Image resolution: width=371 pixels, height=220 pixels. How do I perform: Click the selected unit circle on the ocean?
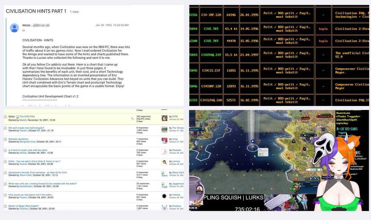252,147
